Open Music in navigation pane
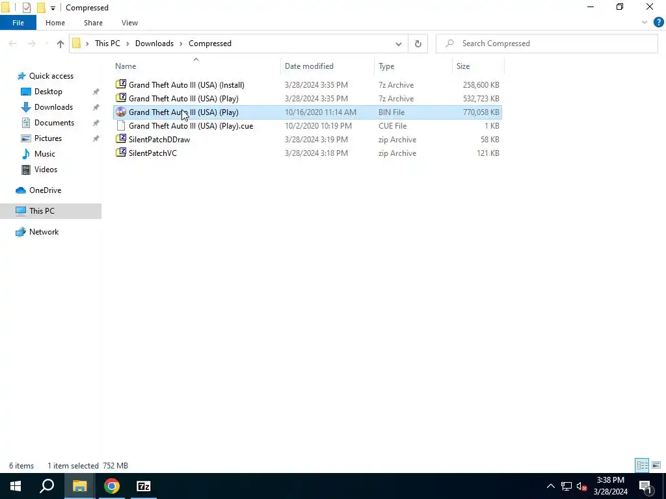The height and width of the screenshot is (499, 666). pyautogui.click(x=45, y=154)
